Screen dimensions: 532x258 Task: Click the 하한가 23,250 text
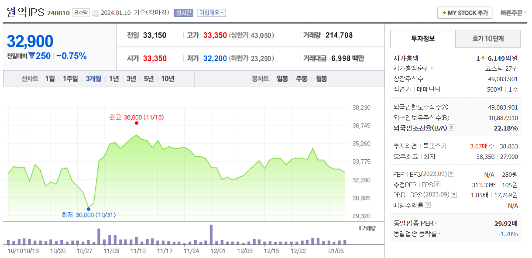pyautogui.click(x=251, y=58)
